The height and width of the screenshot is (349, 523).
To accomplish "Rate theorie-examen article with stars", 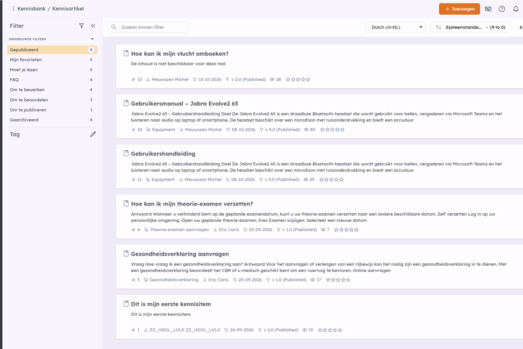I will click(346, 230).
